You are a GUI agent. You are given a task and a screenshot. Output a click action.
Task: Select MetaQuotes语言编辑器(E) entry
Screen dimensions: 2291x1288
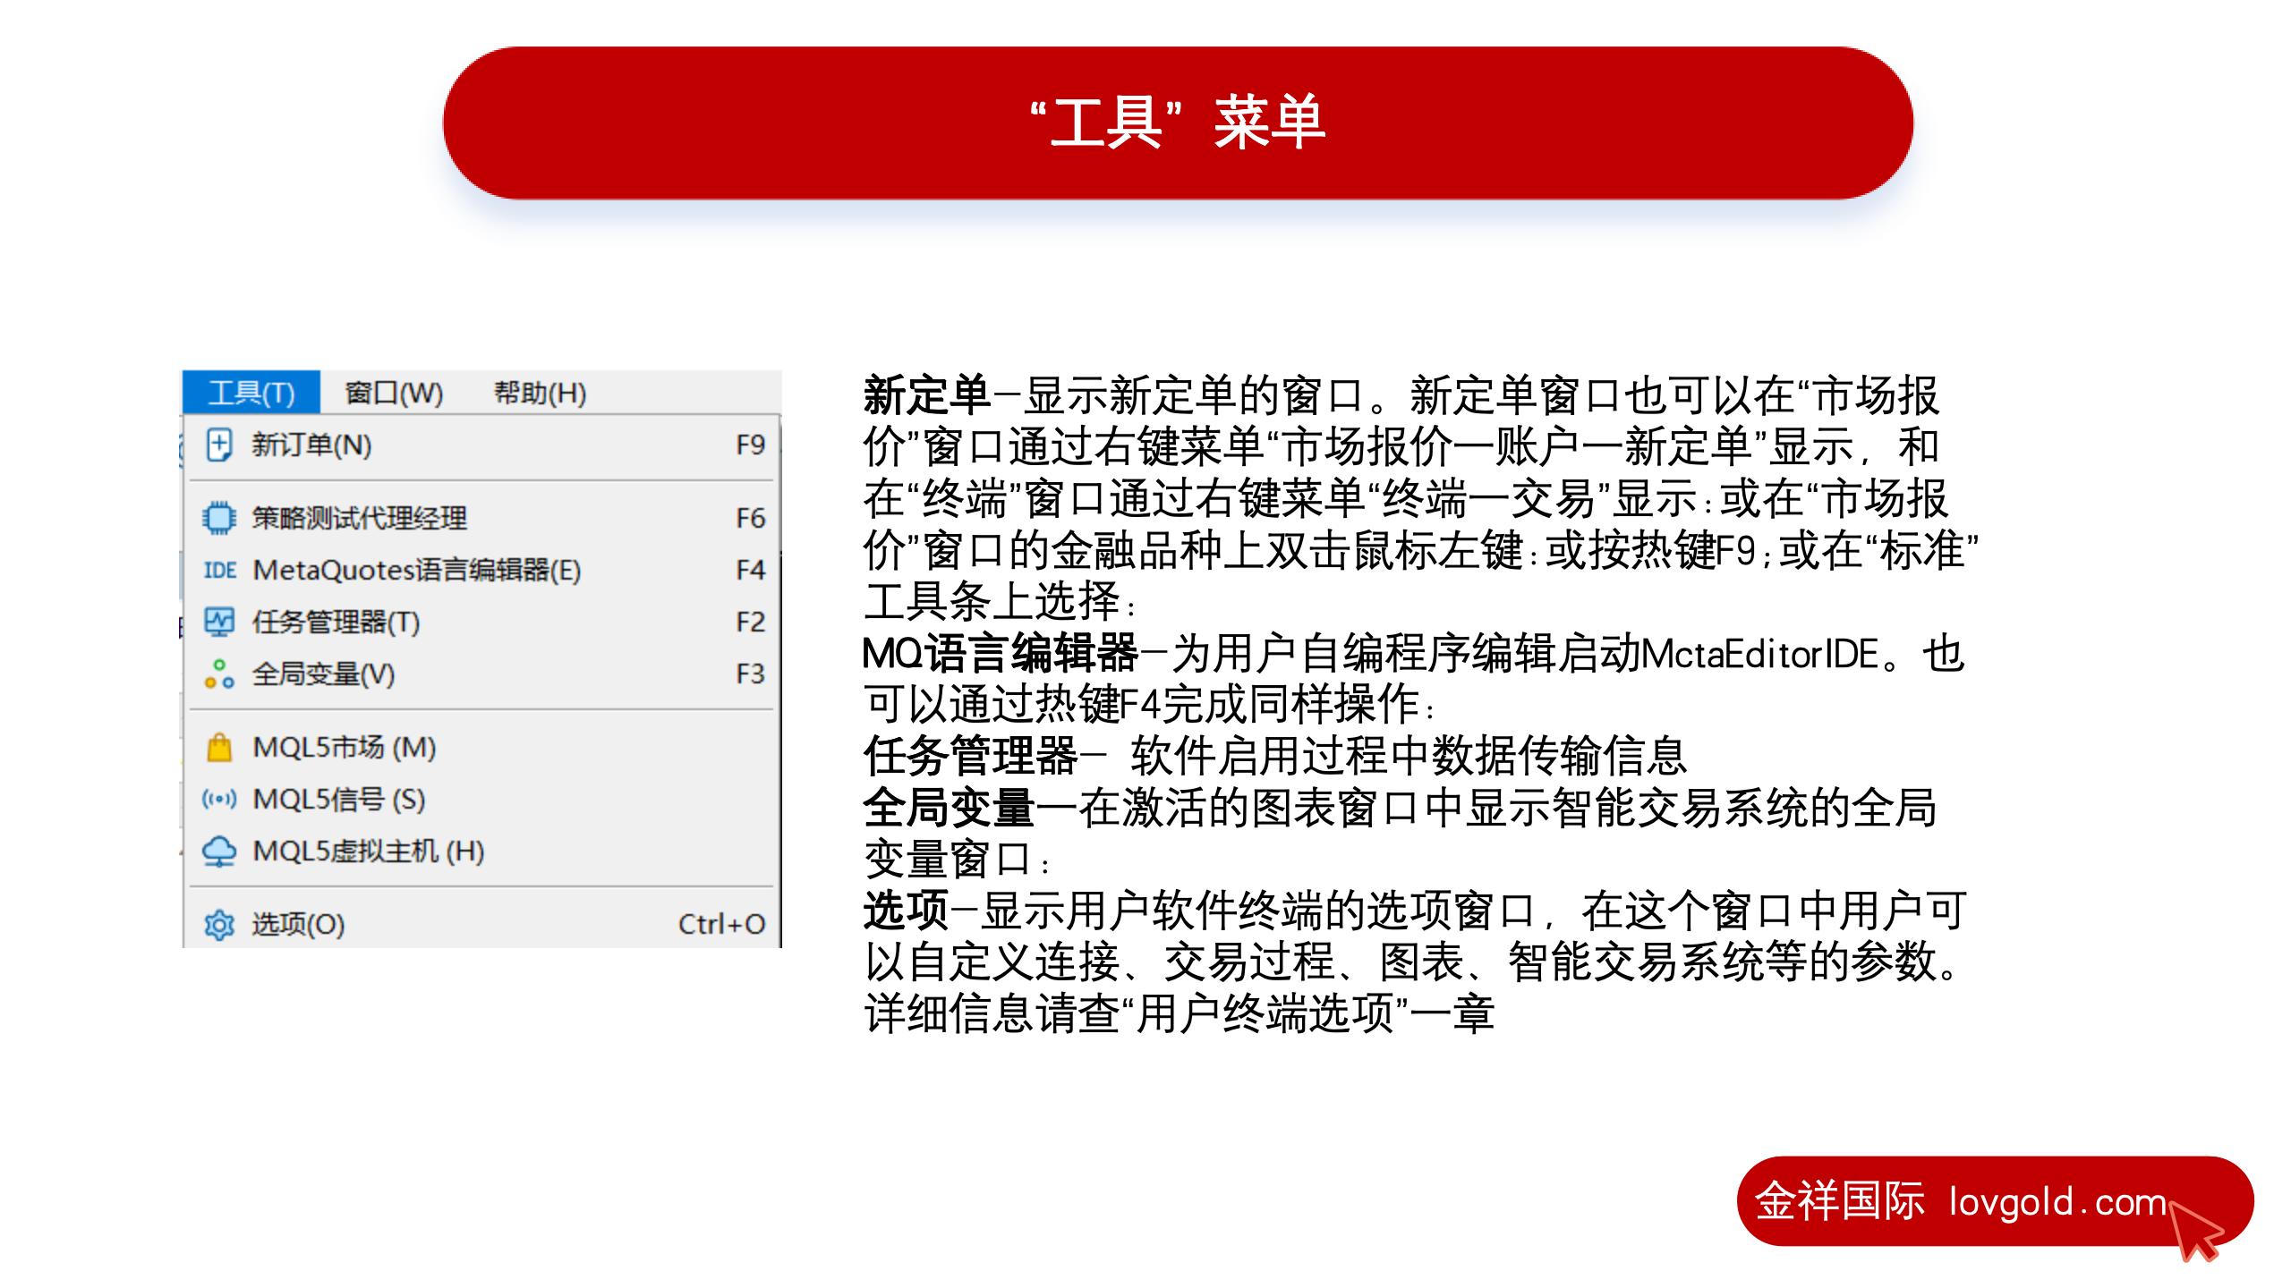417,570
